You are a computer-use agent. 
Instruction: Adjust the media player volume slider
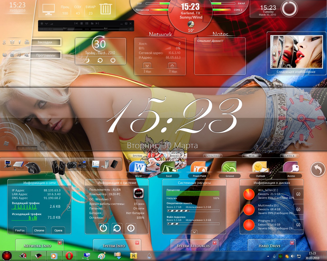click(x=109, y=29)
